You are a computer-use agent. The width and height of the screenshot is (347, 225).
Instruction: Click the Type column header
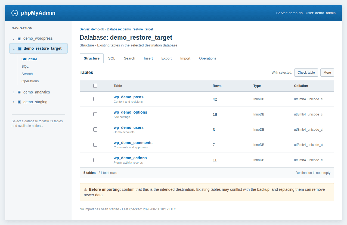257,86
